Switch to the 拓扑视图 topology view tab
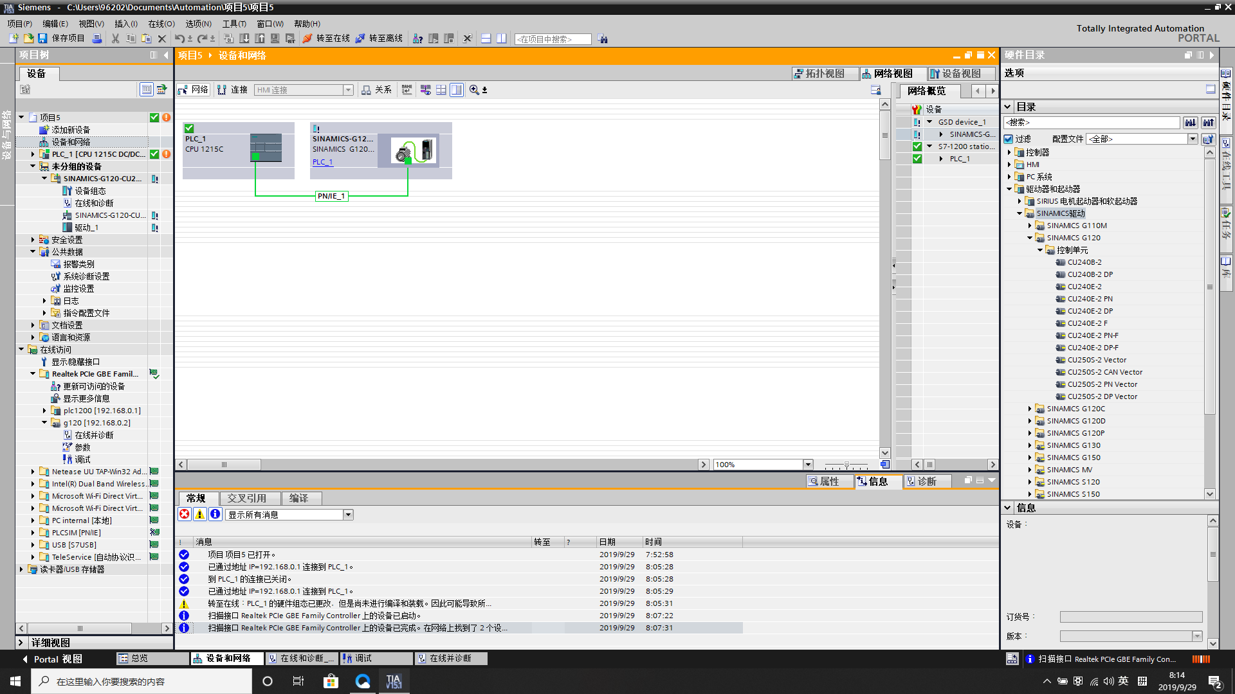This screenshot has width=1235, height=694. pyautogui.click(x=825, y=73)
